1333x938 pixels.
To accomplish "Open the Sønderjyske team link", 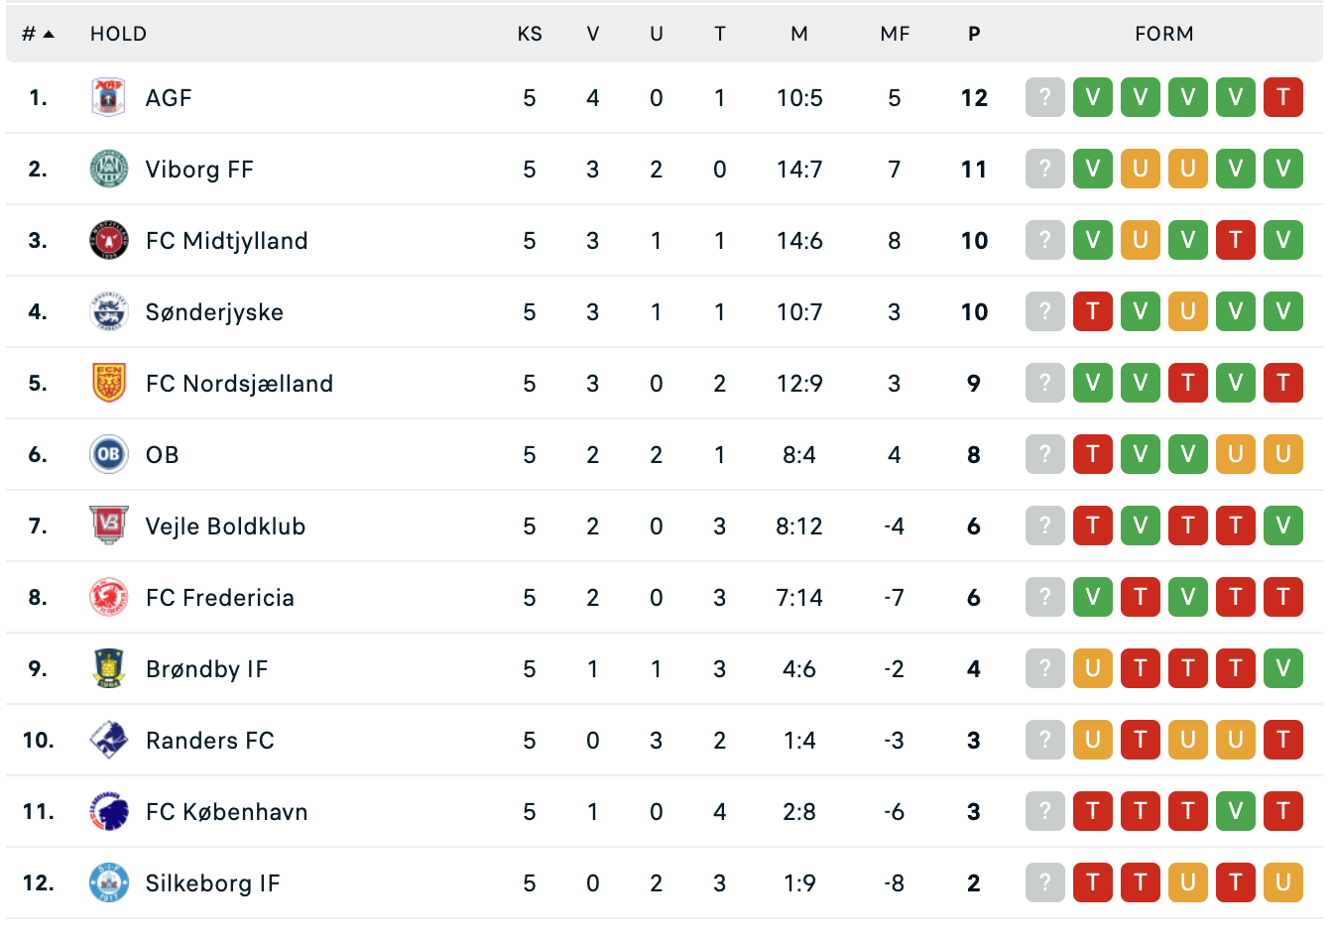I will (214, 312).
